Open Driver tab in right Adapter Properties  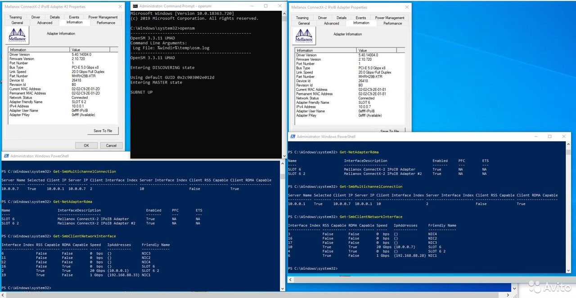coord(322,18)
